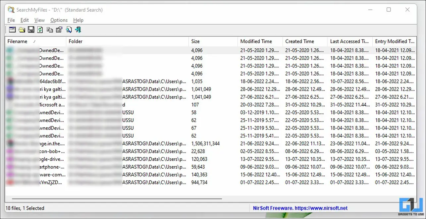Viewport: 426px width, 219px height.
Task: Click the size value 107
Action: (x=195, y=105)
